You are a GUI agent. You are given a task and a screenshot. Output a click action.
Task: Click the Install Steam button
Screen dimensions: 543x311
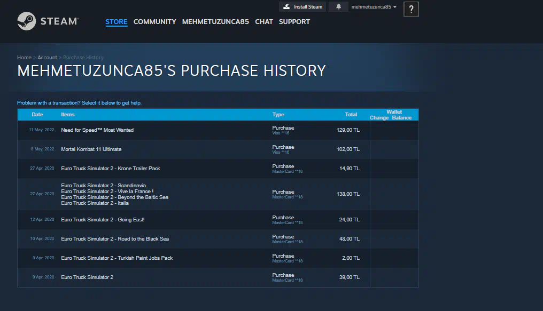(x=302, y=6)
